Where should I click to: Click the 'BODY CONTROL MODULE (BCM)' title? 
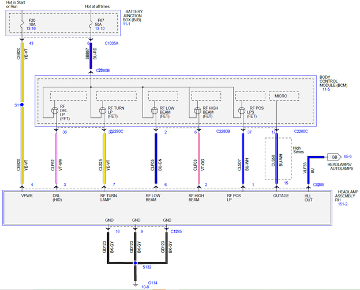[x=333, y=81]
